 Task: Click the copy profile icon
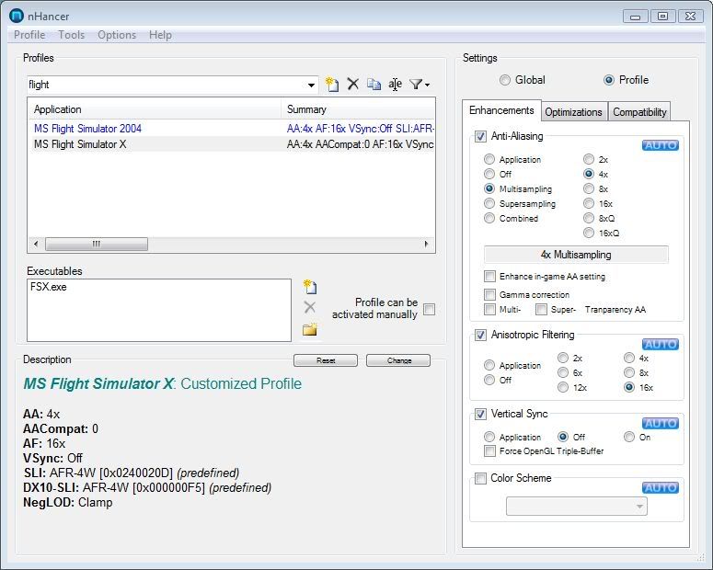374,85
